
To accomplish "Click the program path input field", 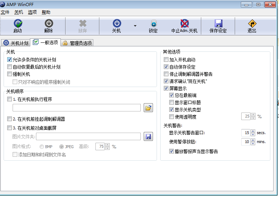I will coord(76,107).
